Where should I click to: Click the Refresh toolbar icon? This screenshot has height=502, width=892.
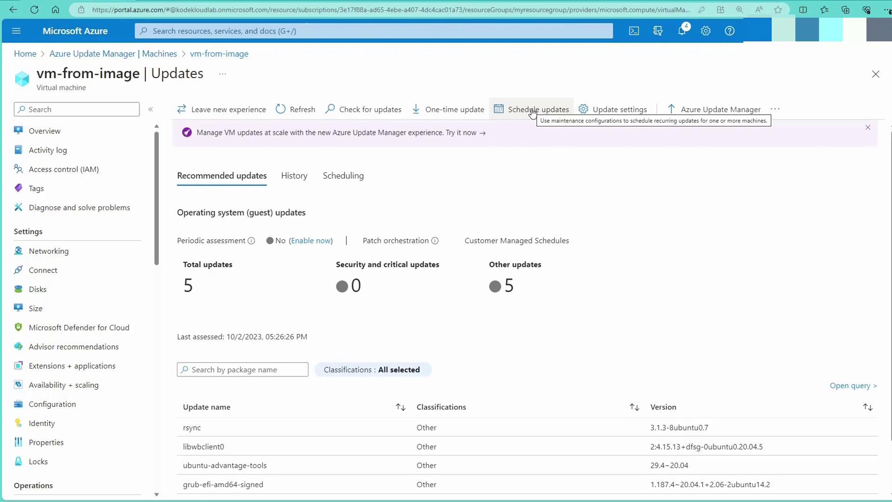click(x=281, y=109)
